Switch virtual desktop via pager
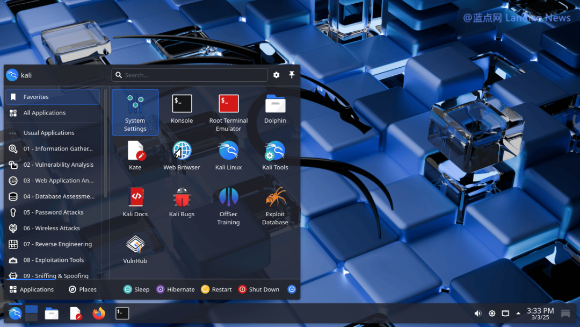Viewport: 580px width, 327px height. (x=32, y=314)
